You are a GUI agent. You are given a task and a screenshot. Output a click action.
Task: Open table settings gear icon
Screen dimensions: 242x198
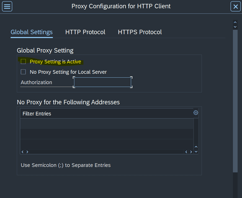click(196, 113)
